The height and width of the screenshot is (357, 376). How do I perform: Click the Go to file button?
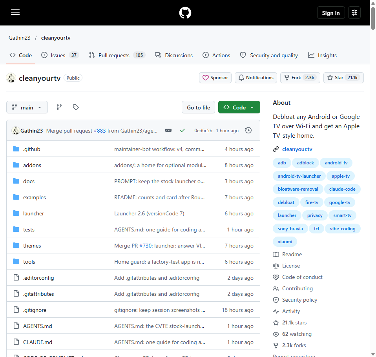coord(198,107)
